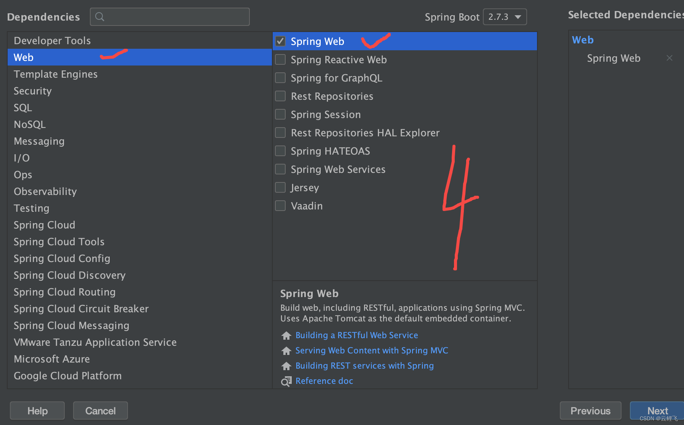Choose Microsoft Azure category

(x=139, y=359)
